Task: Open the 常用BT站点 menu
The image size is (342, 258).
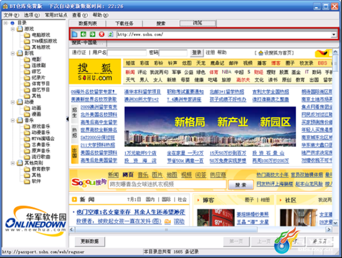Action: (56, 15)
